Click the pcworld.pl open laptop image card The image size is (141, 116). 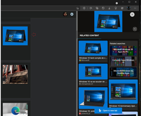93,98
